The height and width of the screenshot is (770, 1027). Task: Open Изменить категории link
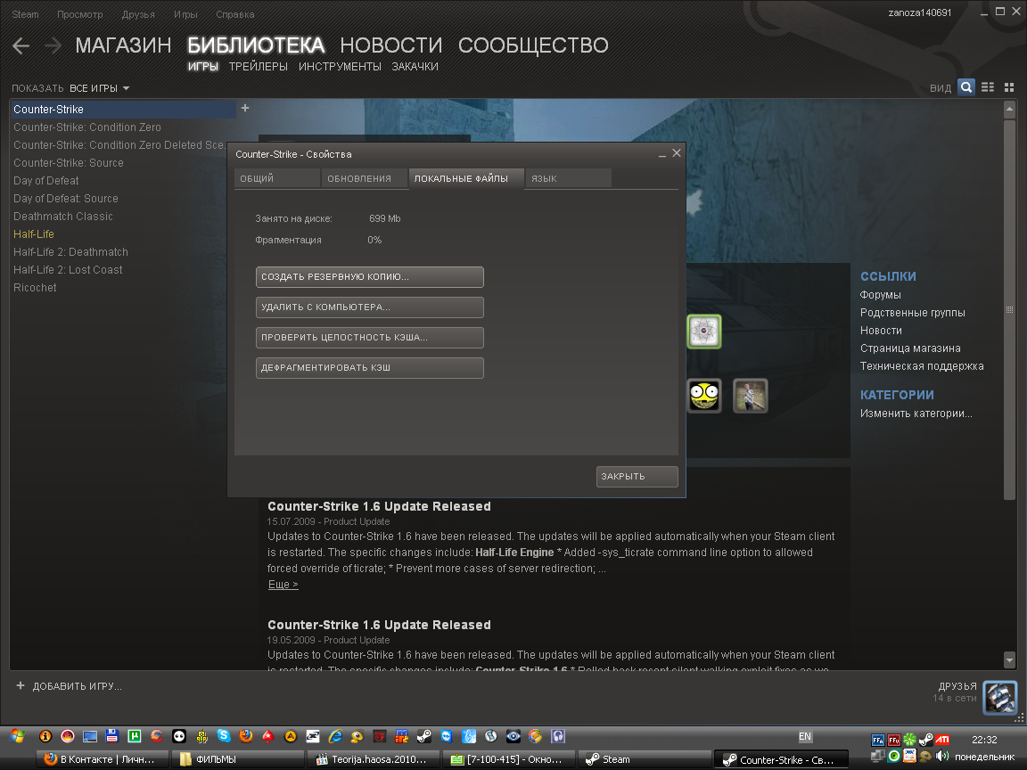(916, 414)
